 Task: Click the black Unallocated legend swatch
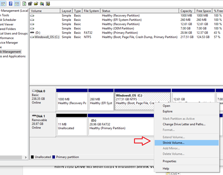(32, 157)
